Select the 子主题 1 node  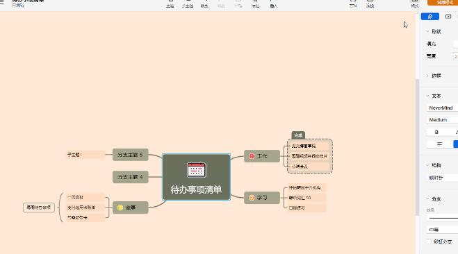85,155
